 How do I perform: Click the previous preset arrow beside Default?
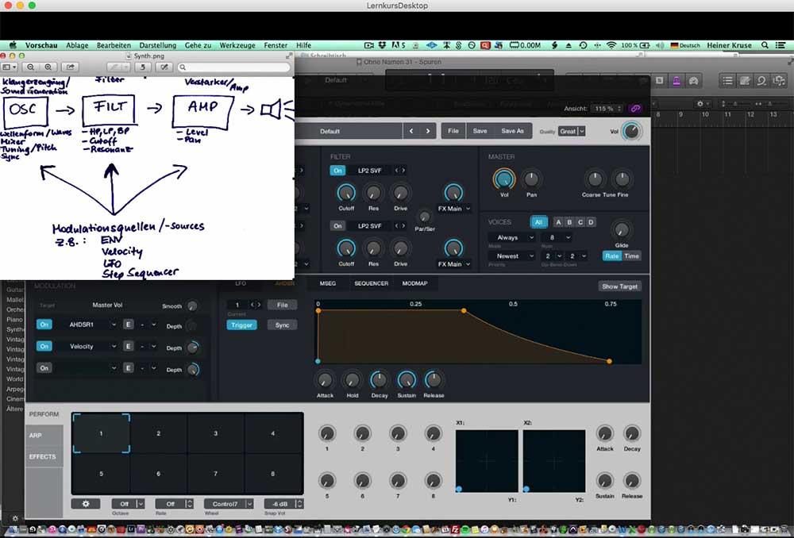pos(411,131)
